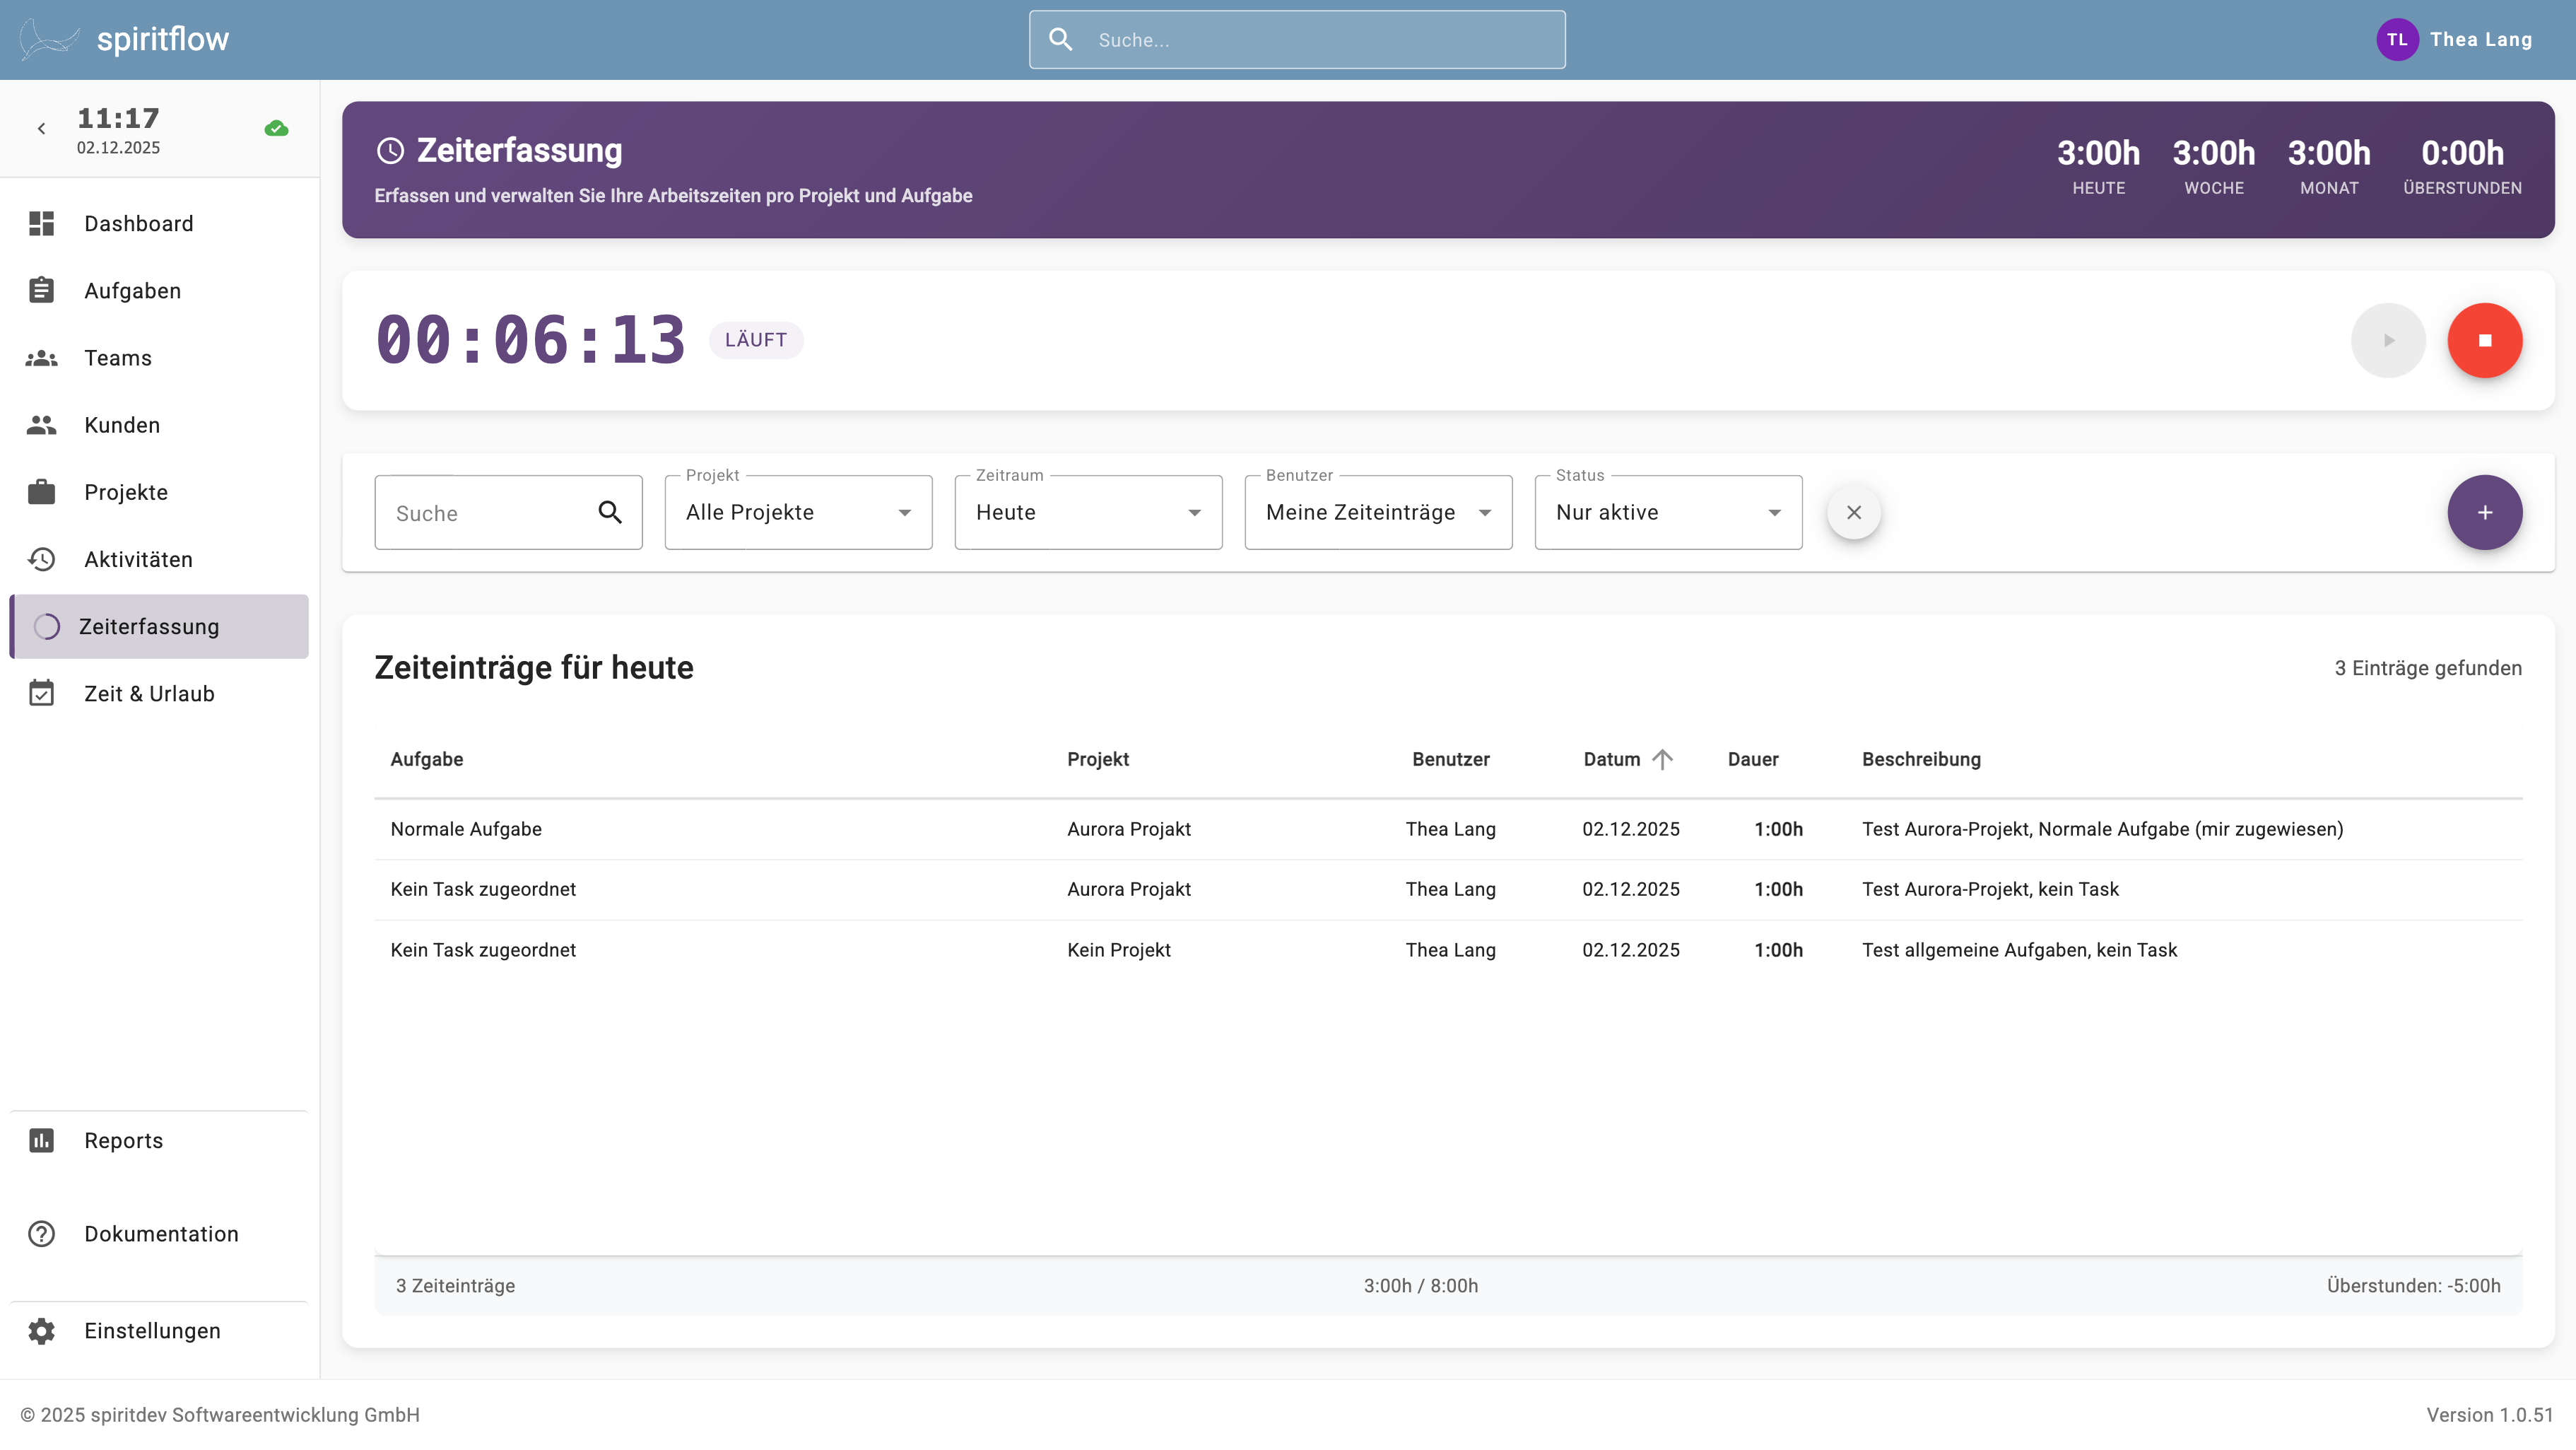This screenshot has width=2576, height=1450.
Task: Click the 00:06:13 timer display
Action: click(530, 339)
